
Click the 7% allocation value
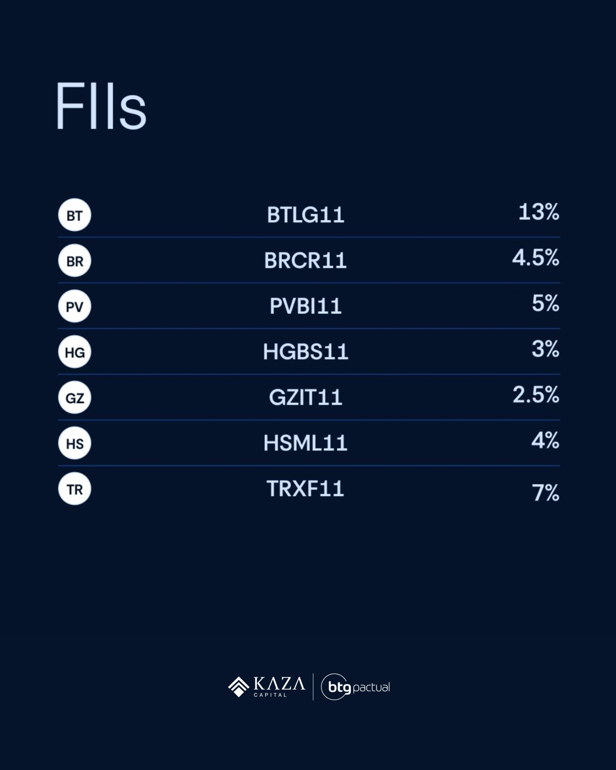(545, 493)
